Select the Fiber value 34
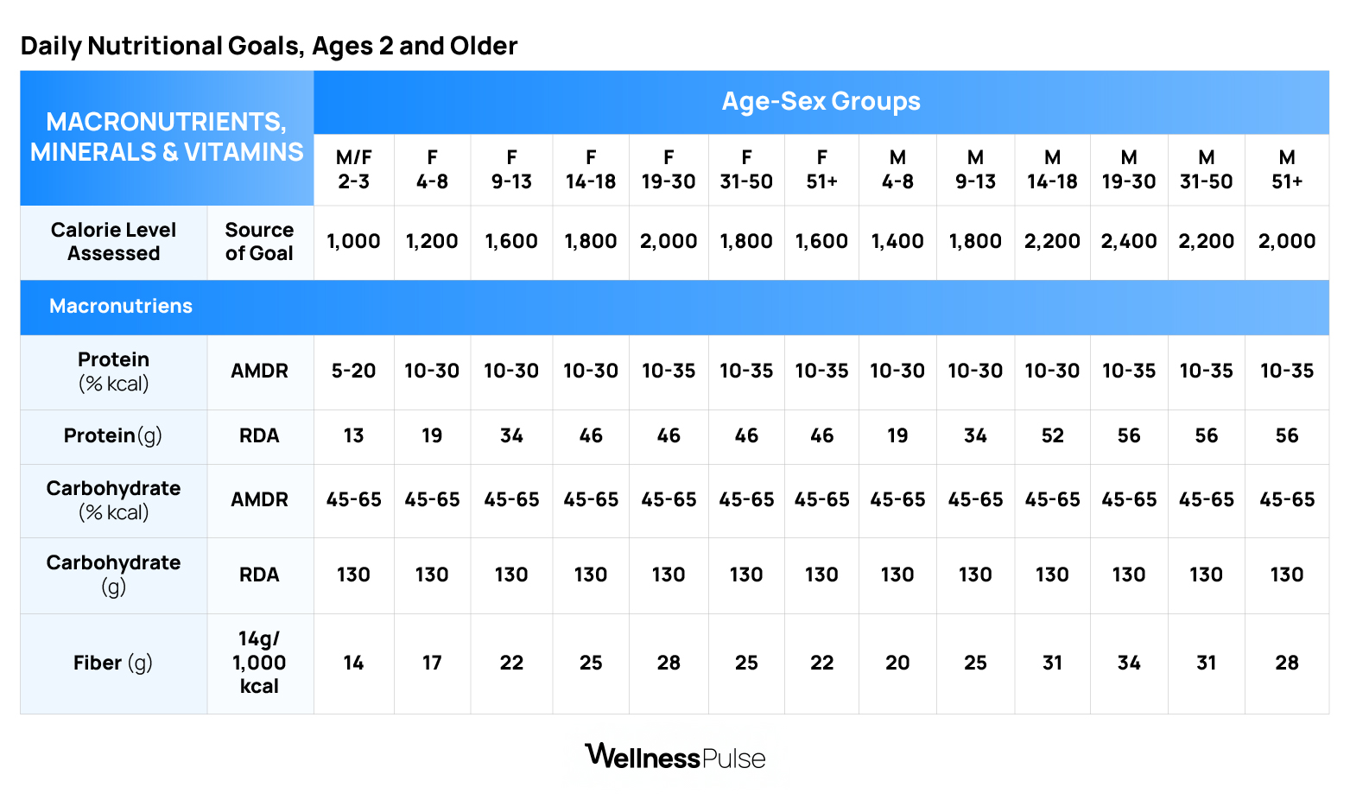1350x800 pixels. pyautogui.click(x=1128, y=663)
